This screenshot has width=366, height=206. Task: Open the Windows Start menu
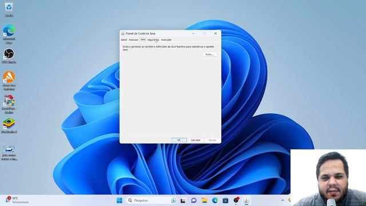(120, 200)
